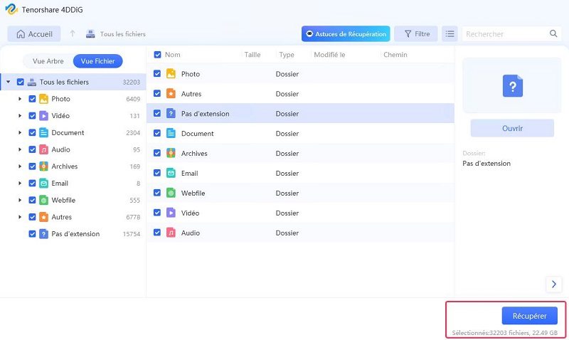Click the Audio folder icon in file list
The height and width of the screenshot is (340, 569).
[x=171, y=233]
